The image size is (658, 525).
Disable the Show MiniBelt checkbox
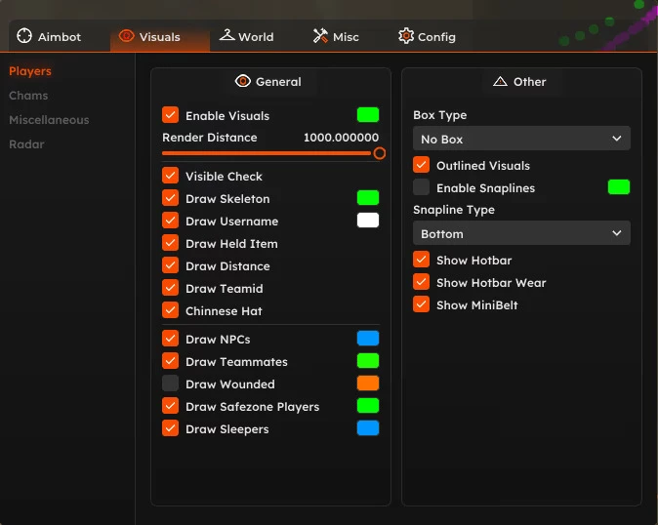422,304
